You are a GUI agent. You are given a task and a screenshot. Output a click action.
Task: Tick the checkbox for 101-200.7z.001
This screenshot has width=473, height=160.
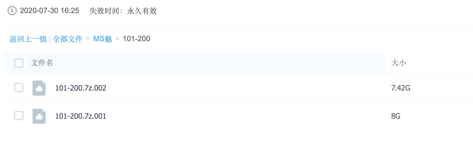click(19, 116)
